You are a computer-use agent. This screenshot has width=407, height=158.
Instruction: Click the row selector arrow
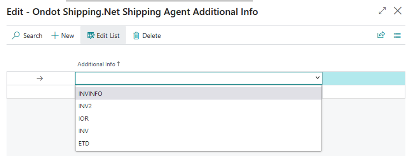point(40,78)
